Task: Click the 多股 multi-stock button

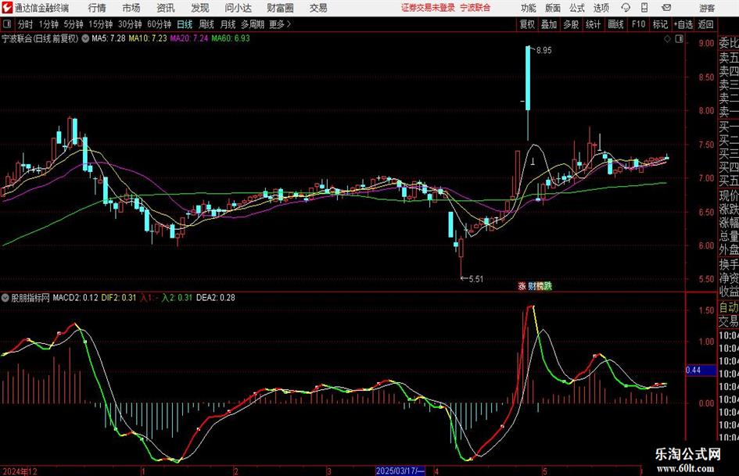Action: (x=571, y=24)
